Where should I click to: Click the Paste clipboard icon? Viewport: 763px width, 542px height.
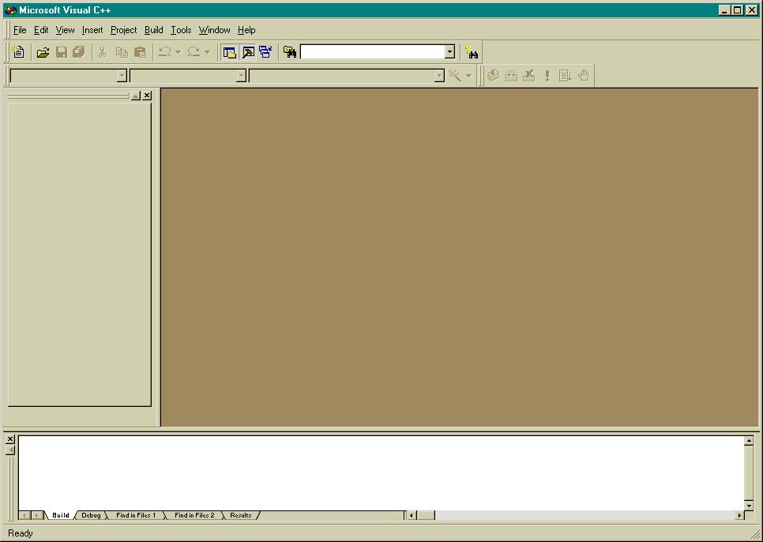point(140,52)
